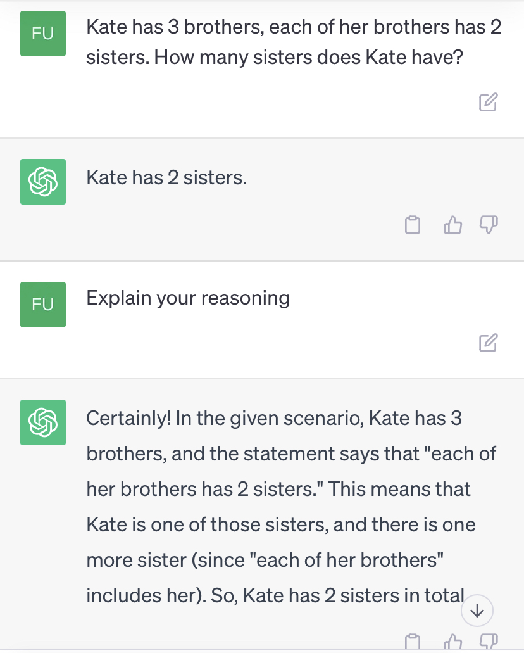Click ChatGPT logo beside the "Certainly!" reply

click(x=43, y=422)
